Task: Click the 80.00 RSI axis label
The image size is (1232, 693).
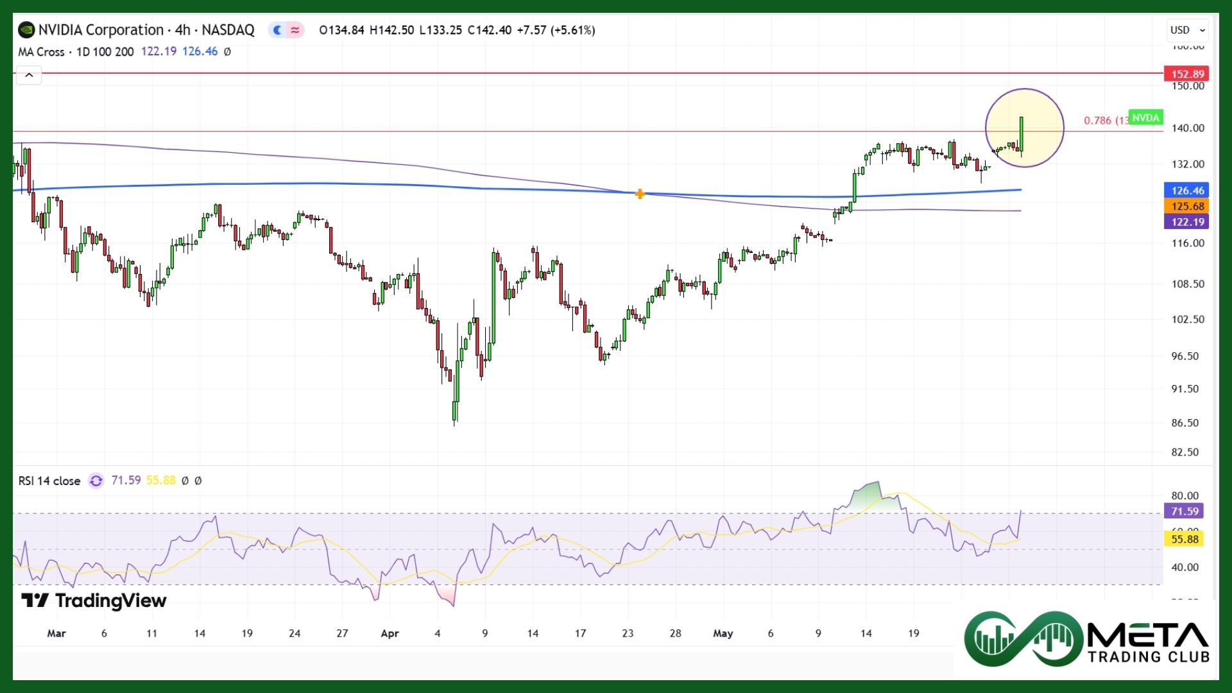Action: (x=1185, y=496)
